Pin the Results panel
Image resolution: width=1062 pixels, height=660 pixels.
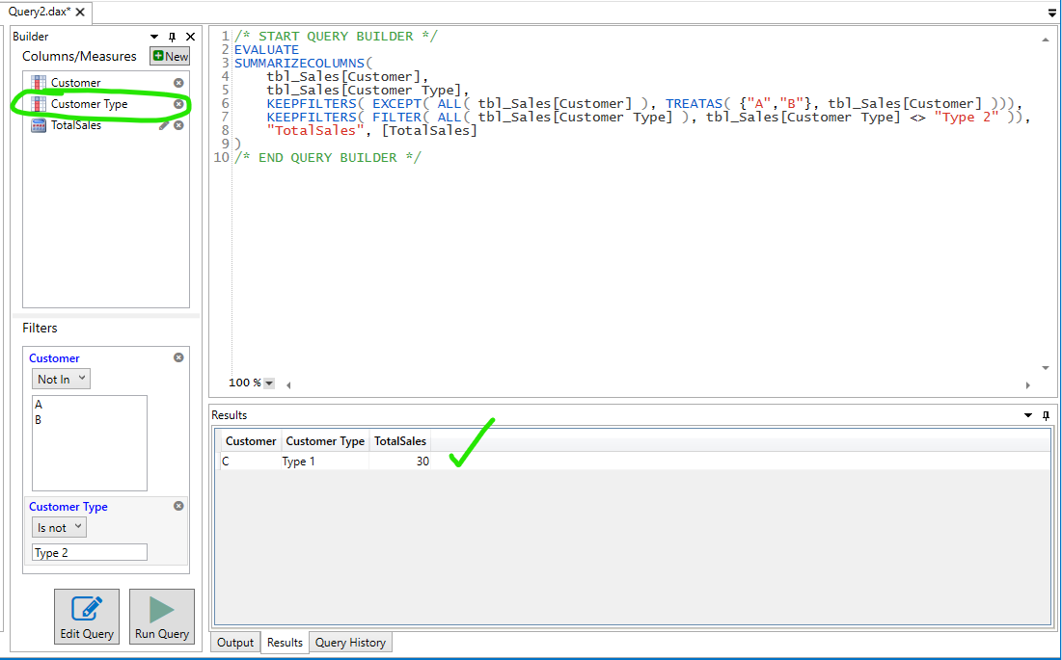[x=1046, y=415]
